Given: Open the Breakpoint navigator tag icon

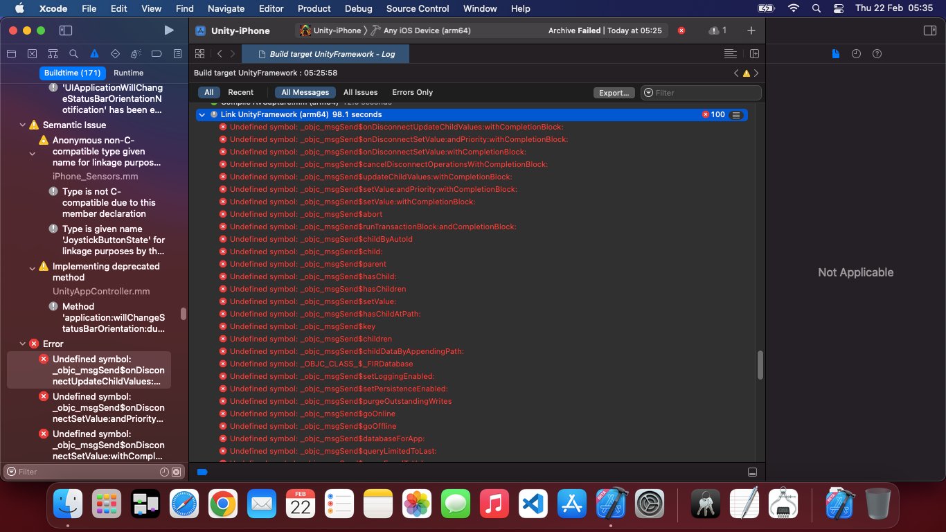Looking at the screenshot, I should [x=157, y=53].
